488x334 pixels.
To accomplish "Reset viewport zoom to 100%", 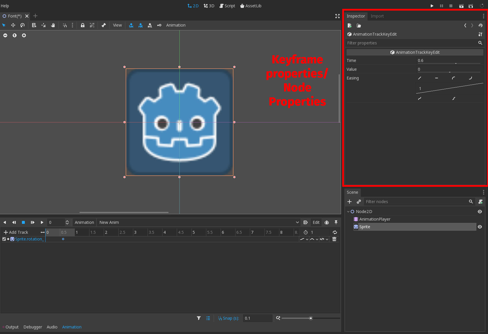I will (x=15, y=35).
